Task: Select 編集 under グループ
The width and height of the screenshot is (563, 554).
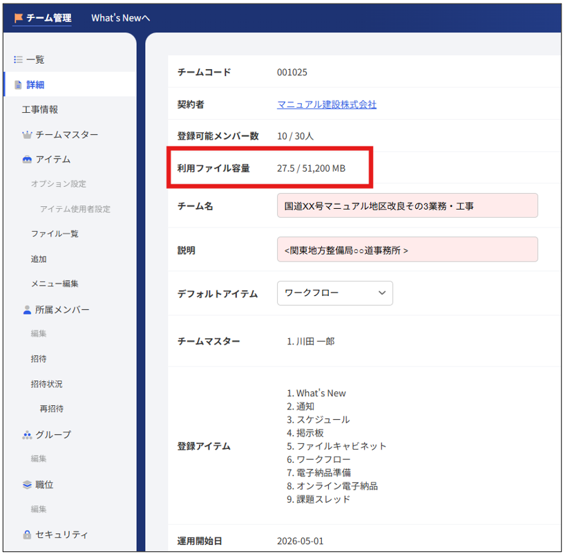Action: pyautogui.click(x=39, y=459)
